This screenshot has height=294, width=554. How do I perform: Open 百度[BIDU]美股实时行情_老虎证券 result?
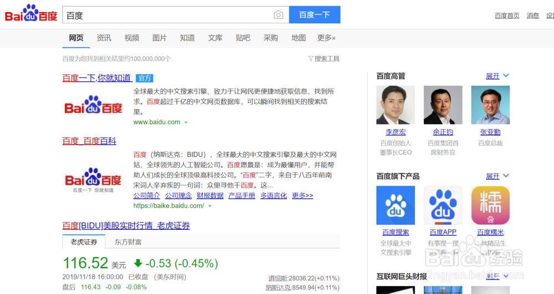click(126, 225)
